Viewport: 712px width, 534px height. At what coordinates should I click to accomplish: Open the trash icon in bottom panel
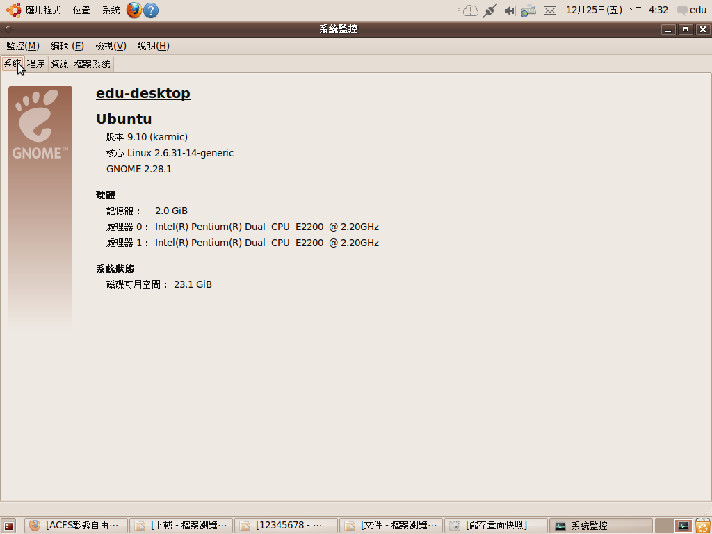[702, 526]
